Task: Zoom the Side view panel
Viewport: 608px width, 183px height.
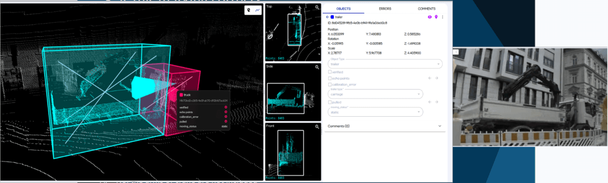Action: tap(317, 67)
